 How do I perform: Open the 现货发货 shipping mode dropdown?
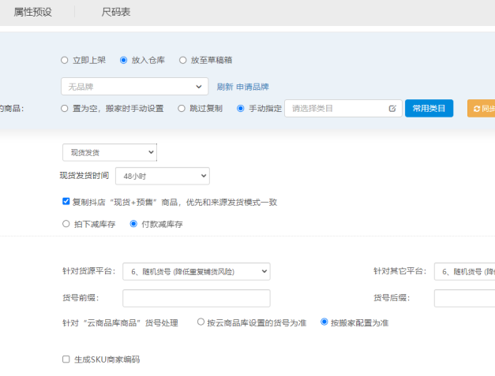point(109,152)
